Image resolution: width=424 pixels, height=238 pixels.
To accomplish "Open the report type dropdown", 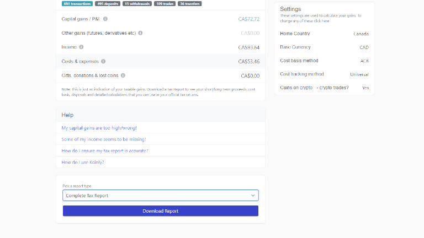I will 160,196.
